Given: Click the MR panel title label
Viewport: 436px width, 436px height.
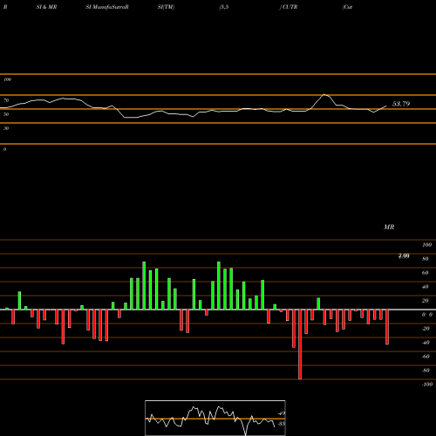Looking at the screenshot, I should (389, 227).
